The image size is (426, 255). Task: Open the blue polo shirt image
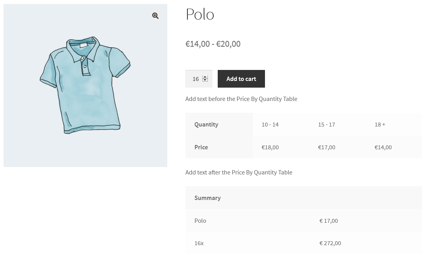[x=85, y=85]
